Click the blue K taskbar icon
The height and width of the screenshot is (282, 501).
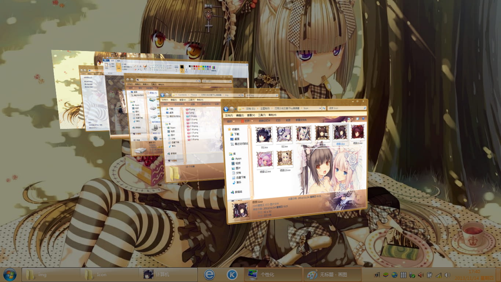pos(232,274)
